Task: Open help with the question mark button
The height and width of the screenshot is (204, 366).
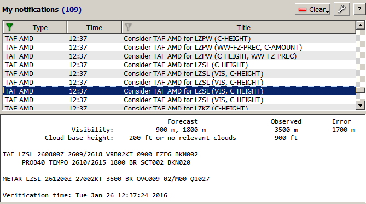Action: coord(359,9)
